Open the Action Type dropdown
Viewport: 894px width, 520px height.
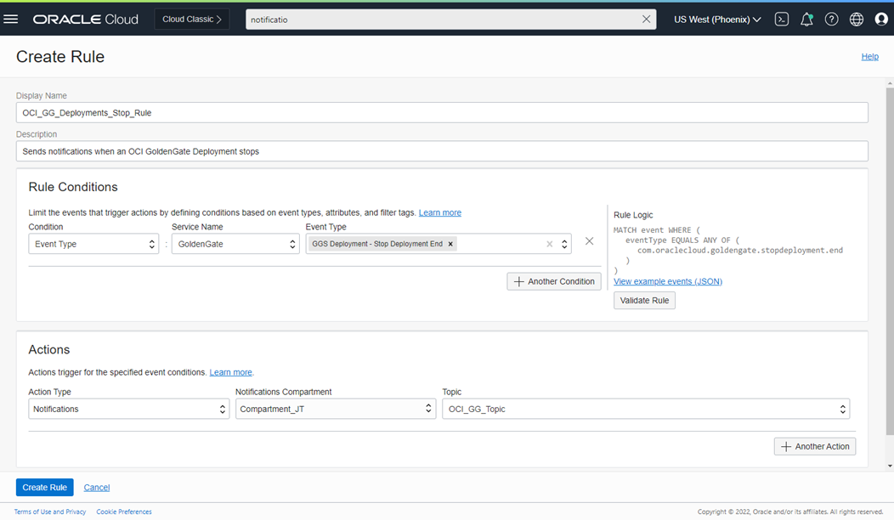[x=128, y=409]
